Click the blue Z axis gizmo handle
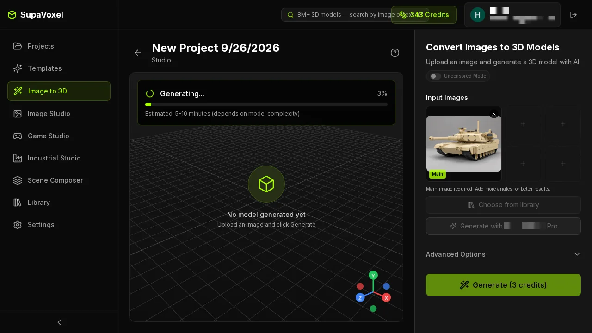This screenshot has width=592, height=333. point(360,297)
